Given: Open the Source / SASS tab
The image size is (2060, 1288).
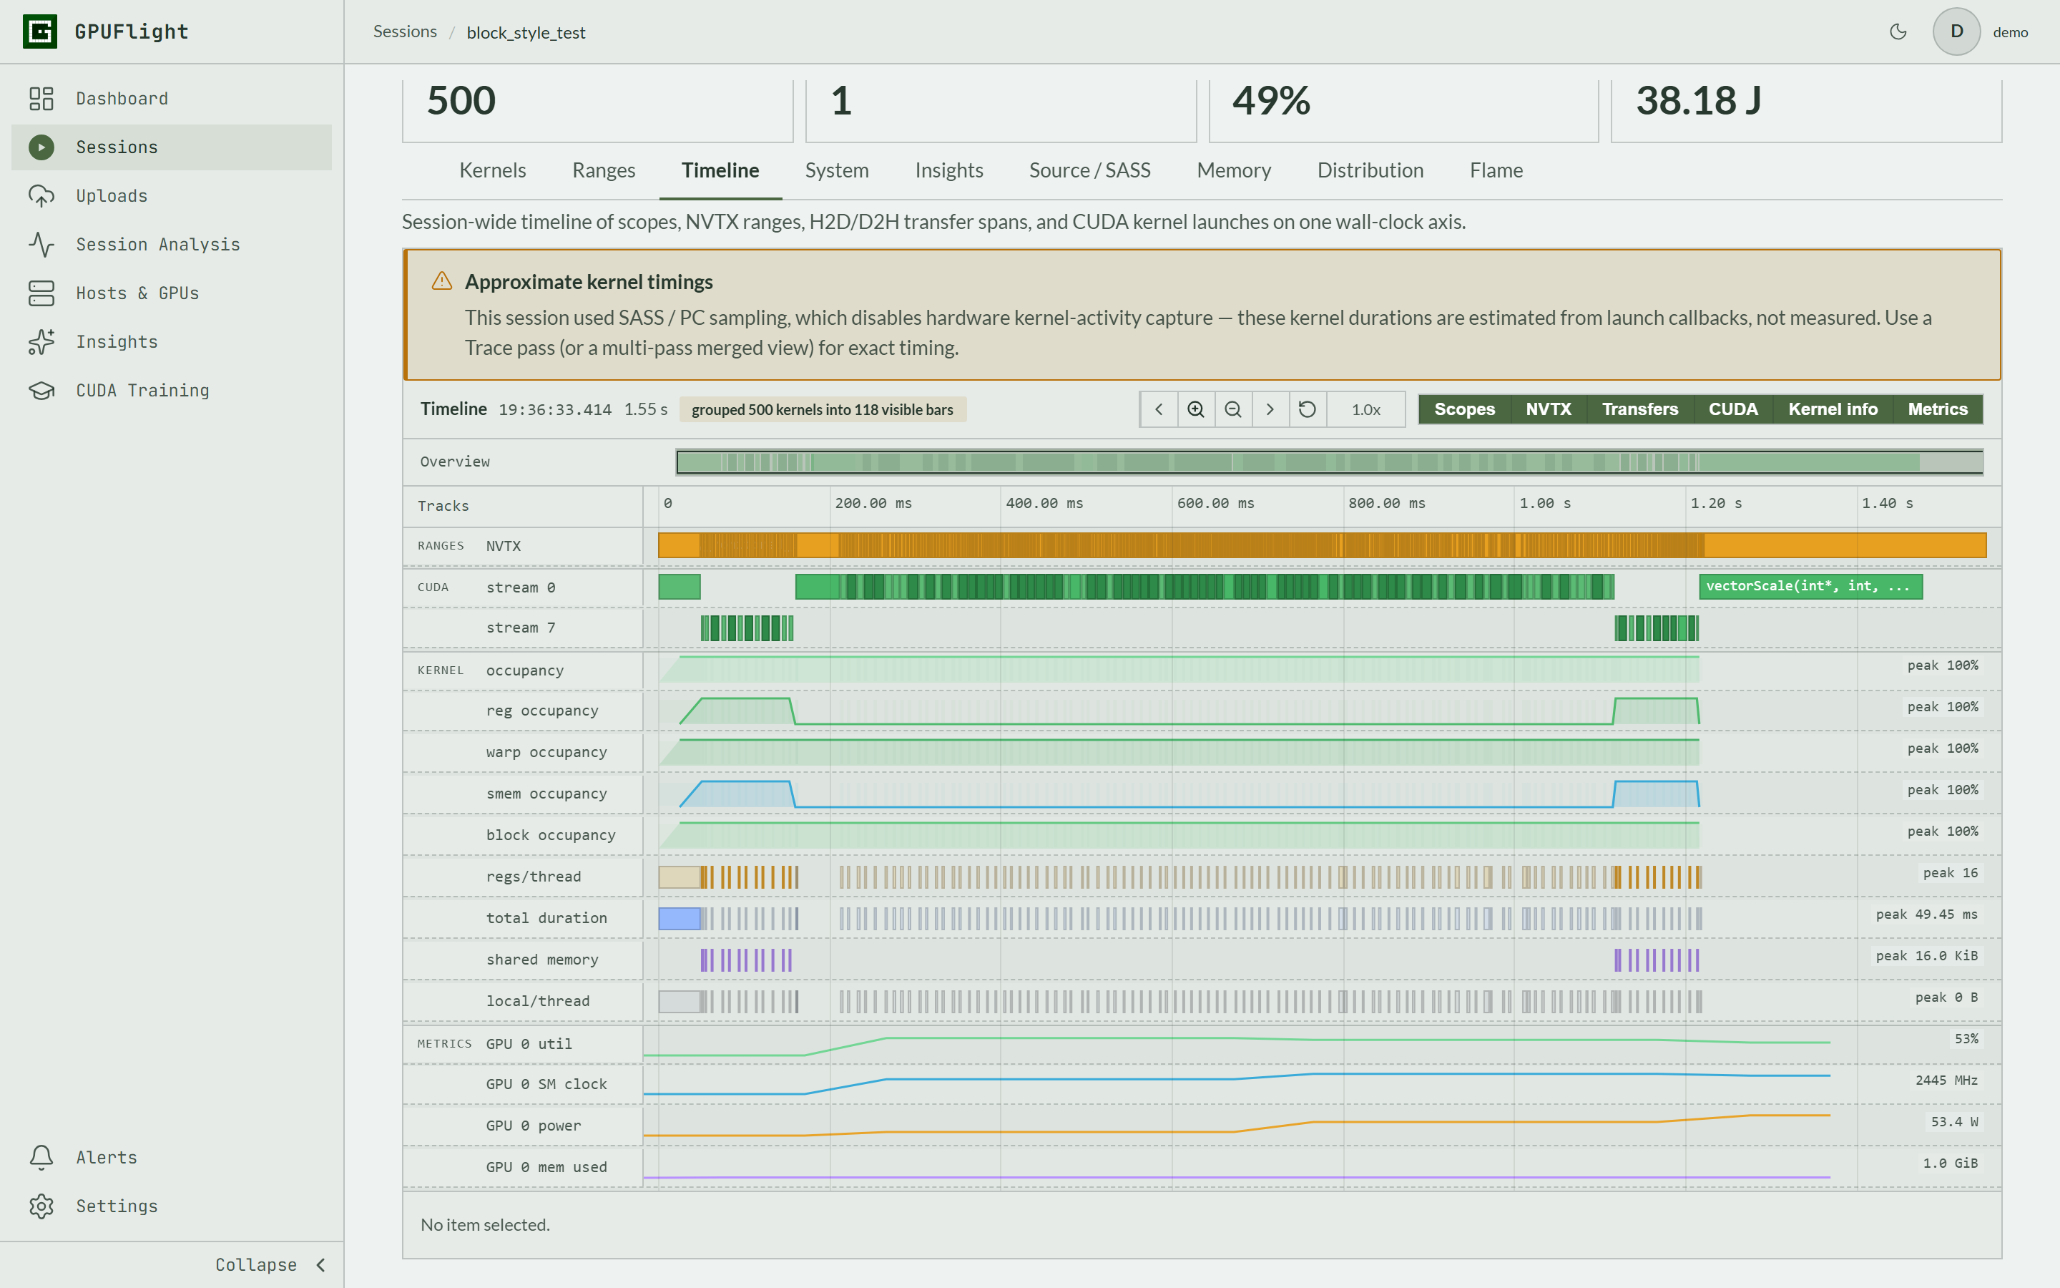Looking at the screenshot, I should click(1089, 170).
